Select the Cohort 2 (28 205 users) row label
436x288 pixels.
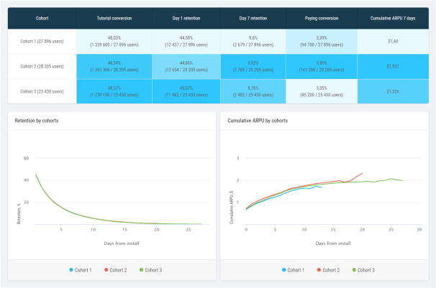42,66
